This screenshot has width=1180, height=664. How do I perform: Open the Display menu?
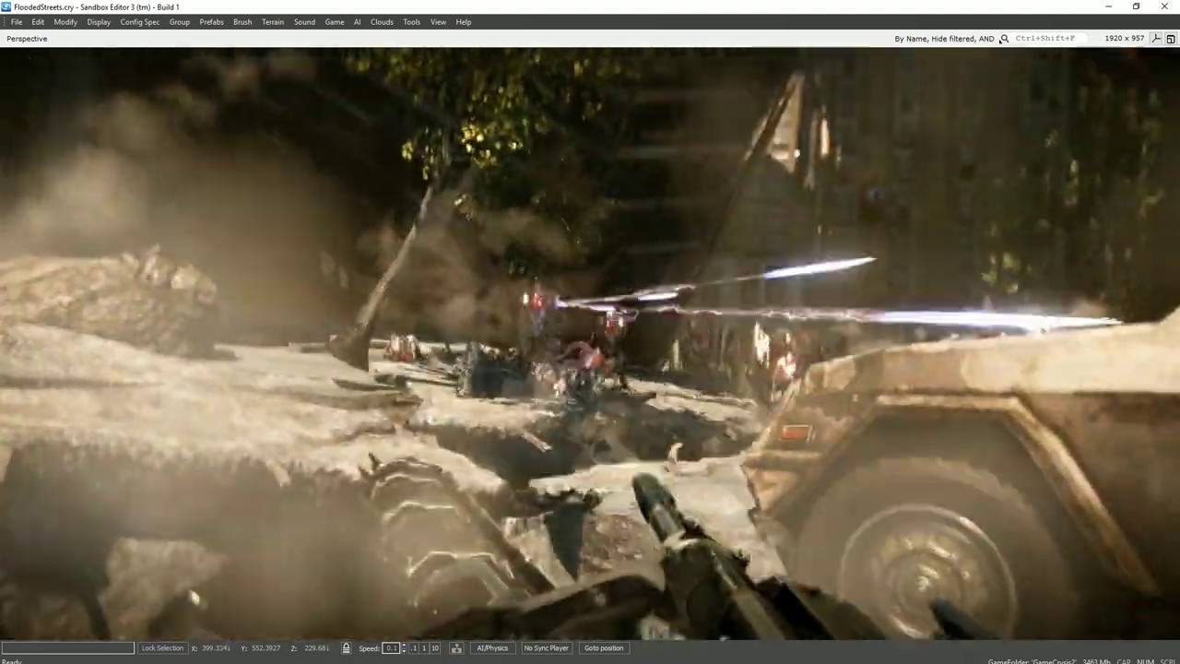[x=99, y=22]
